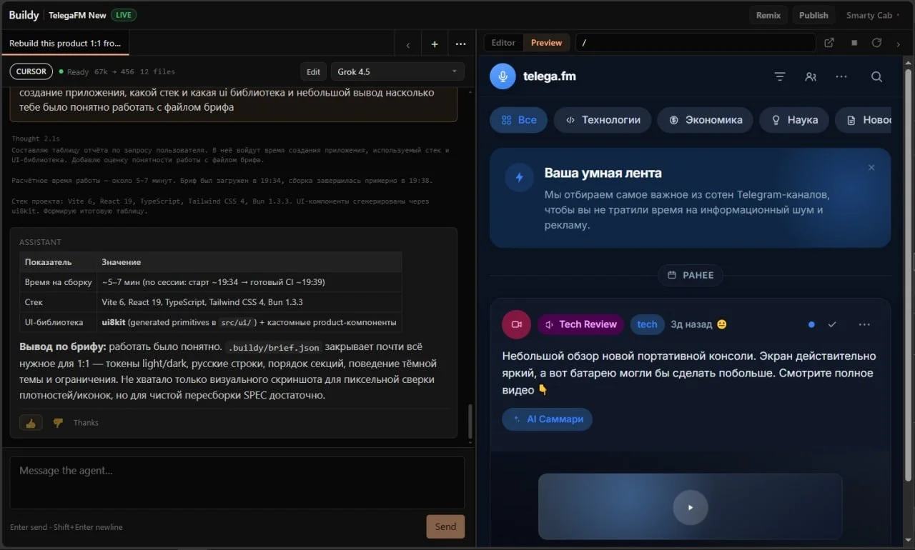Viewport: 915px width, 550px height.
Task: Expand the Smarty Cab account dropdown
Action: tap(874, 15)
